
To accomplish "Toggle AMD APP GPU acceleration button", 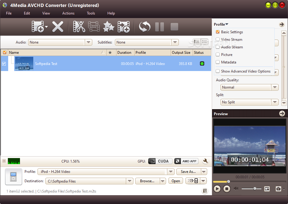I will pyautogui.click(x=186, y=161).
